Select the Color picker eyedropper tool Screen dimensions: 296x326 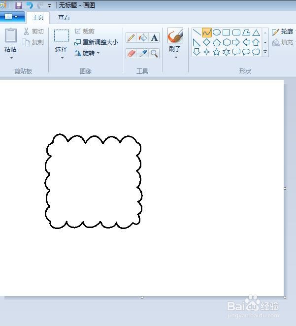tap(143, 54)
